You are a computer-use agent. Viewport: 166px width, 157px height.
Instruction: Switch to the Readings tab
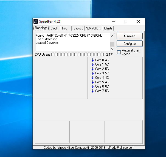pos(41,28)
